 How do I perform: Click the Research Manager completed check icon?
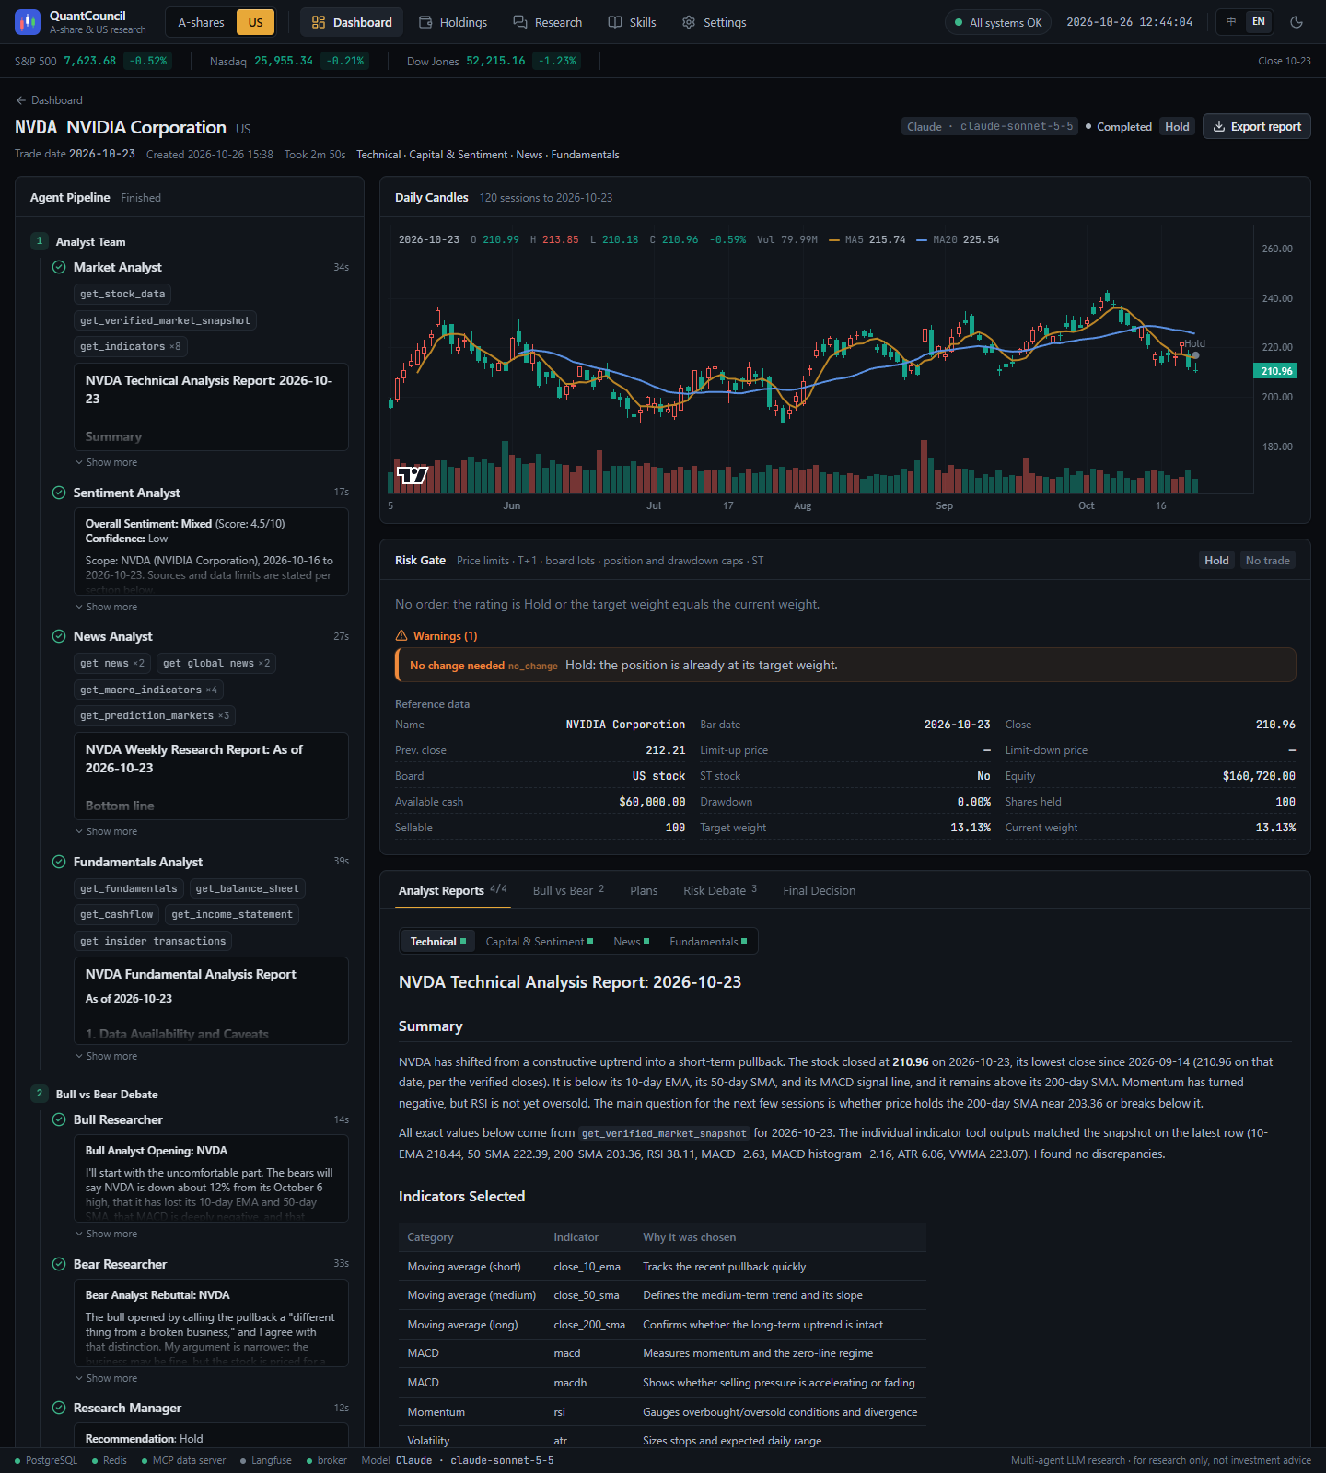tap(59, 1408)
